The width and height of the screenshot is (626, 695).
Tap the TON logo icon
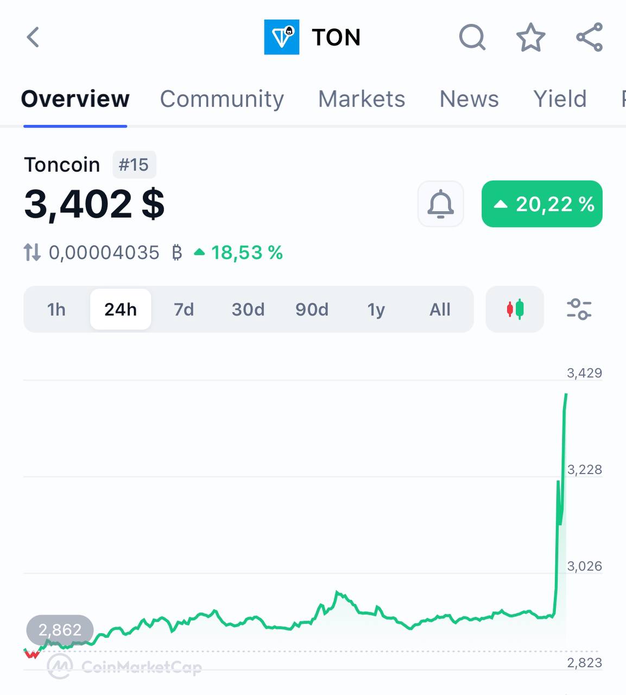coord(282,37)
